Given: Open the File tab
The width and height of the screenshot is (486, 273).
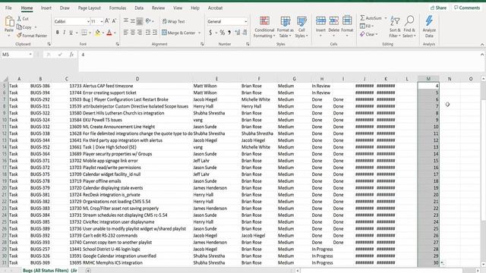Looking at the screenshot, I should pos(8,8).
